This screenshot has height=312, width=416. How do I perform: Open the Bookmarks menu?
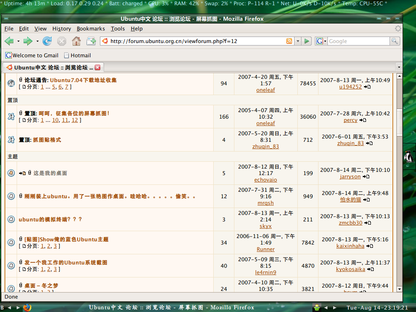pyautogui.click(x=91, y=29)
